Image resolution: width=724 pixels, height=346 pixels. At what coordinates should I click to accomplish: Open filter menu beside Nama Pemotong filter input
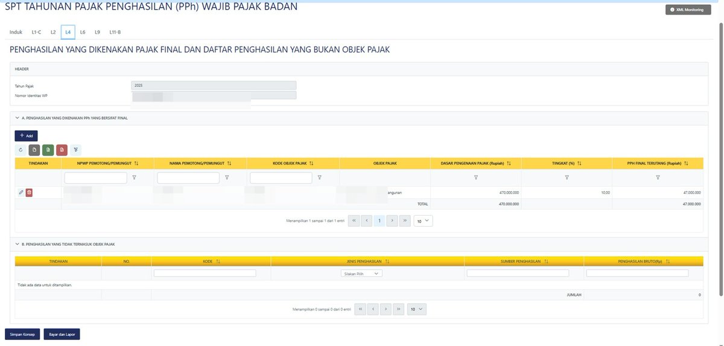pos(226,178)
